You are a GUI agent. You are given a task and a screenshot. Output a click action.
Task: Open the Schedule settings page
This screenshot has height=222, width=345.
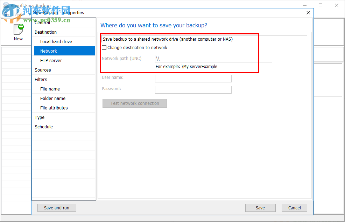coord(44,127)
